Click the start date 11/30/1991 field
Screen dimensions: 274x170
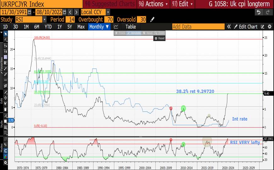14,12
